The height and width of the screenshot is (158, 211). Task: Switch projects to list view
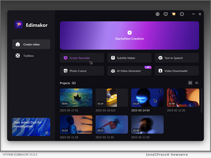click(x=197, y=83)
